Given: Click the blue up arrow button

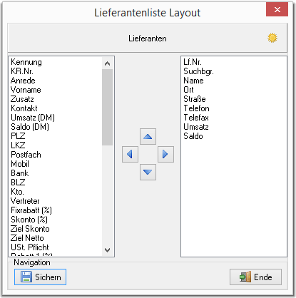Looking at the screenshot, I should point(148,137).
